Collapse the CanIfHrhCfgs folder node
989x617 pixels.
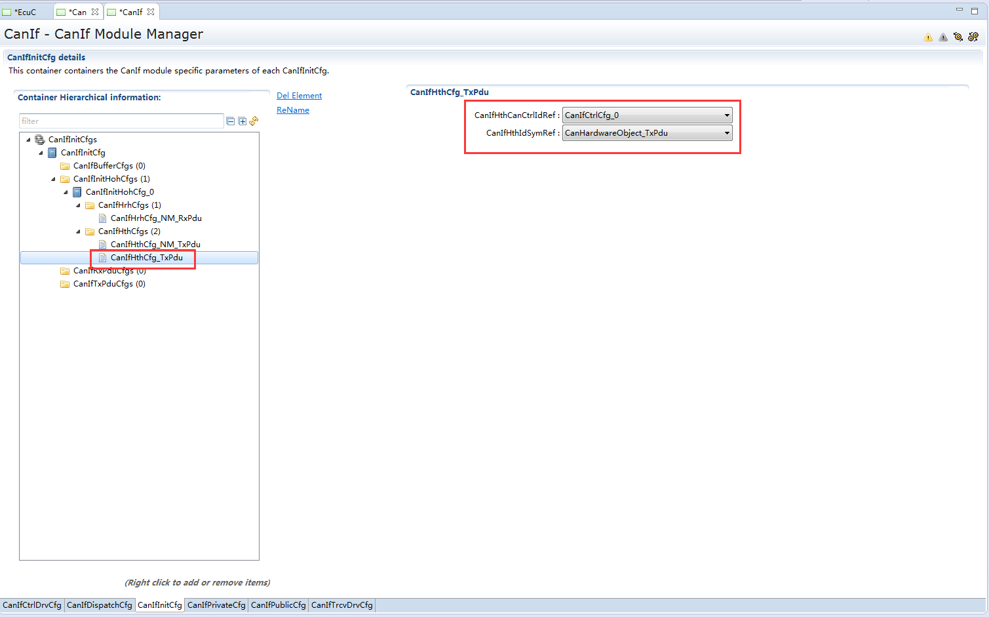(x=79, y=205)
